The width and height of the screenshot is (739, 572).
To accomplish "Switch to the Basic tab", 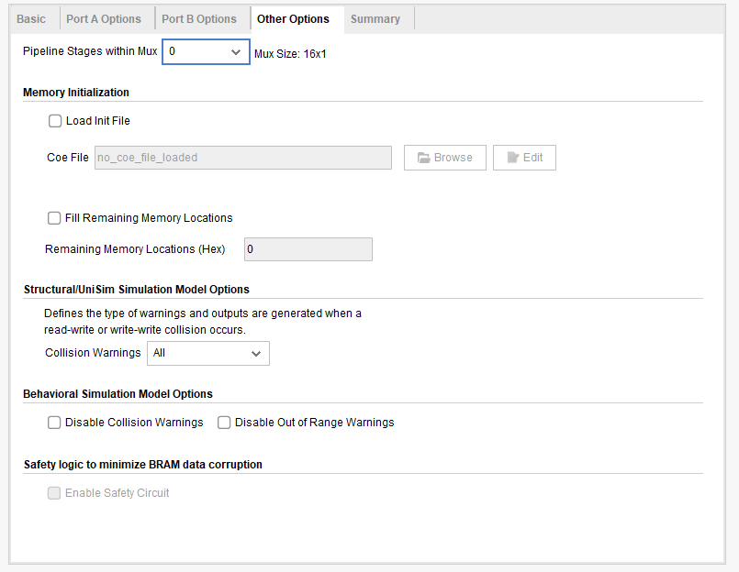I will [31, 19].
